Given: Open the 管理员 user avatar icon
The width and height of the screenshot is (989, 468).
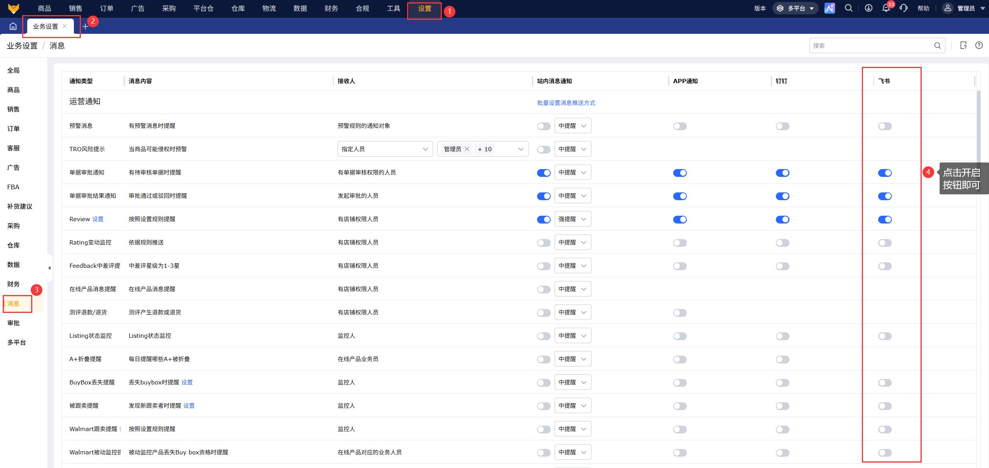Looking at the screenshot, I should 948,8.
